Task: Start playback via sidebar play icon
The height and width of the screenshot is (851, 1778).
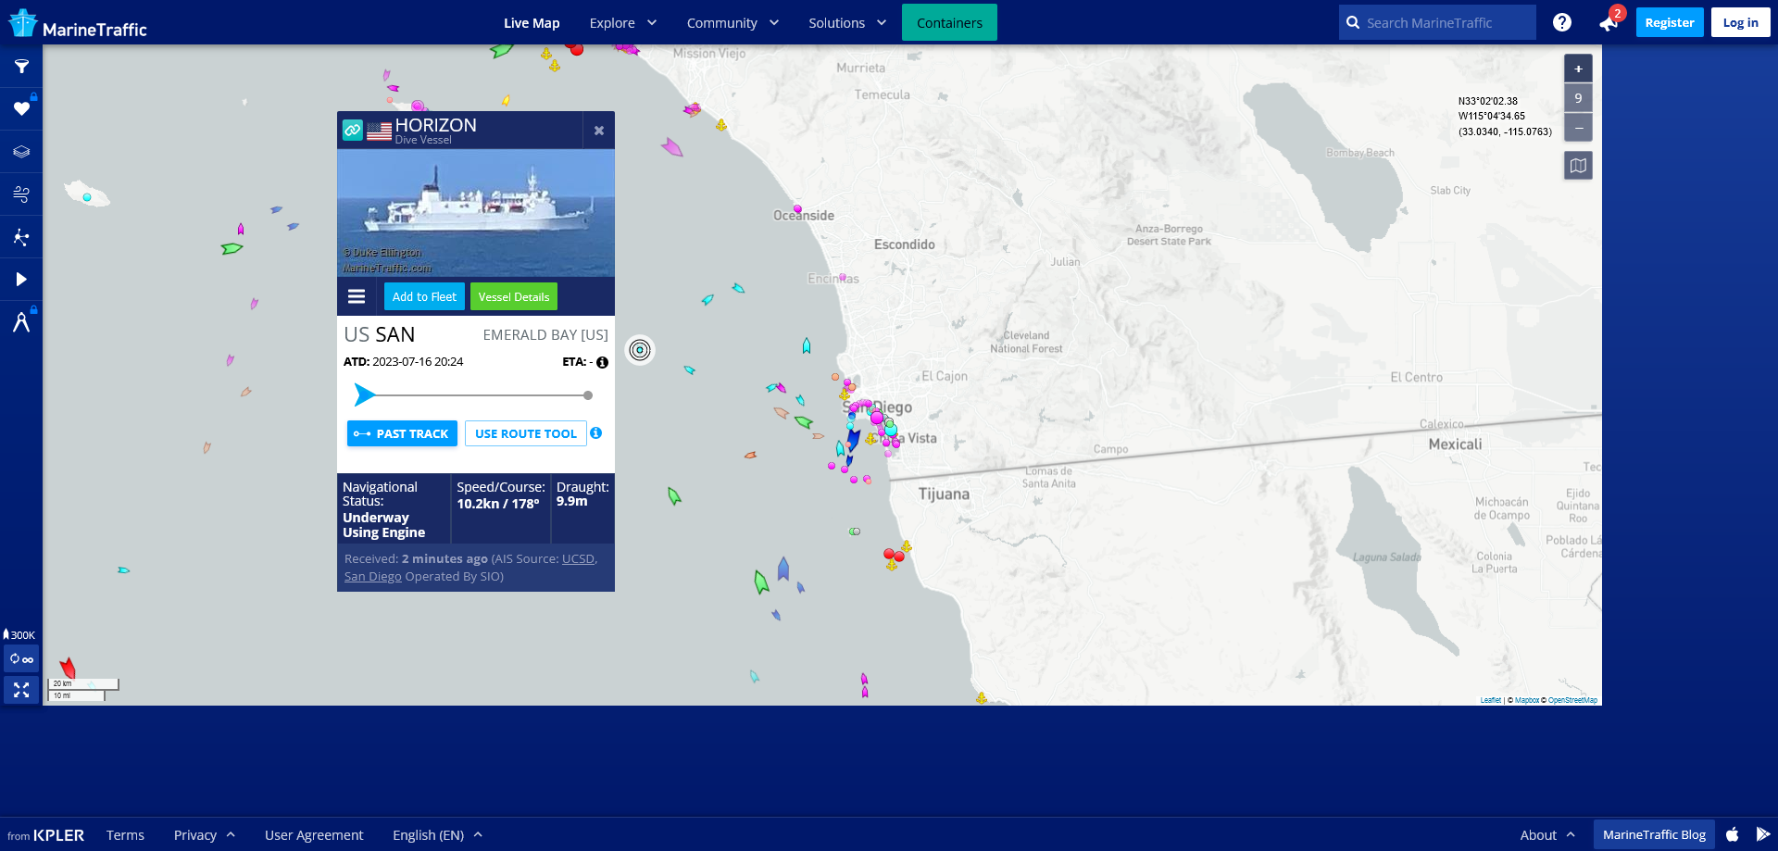Action: (21, 280)
